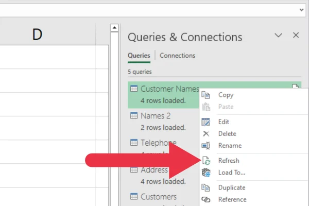The image size is (309, 206).
Task: Choose Delete from the context menu
Action: click(227, 134)
